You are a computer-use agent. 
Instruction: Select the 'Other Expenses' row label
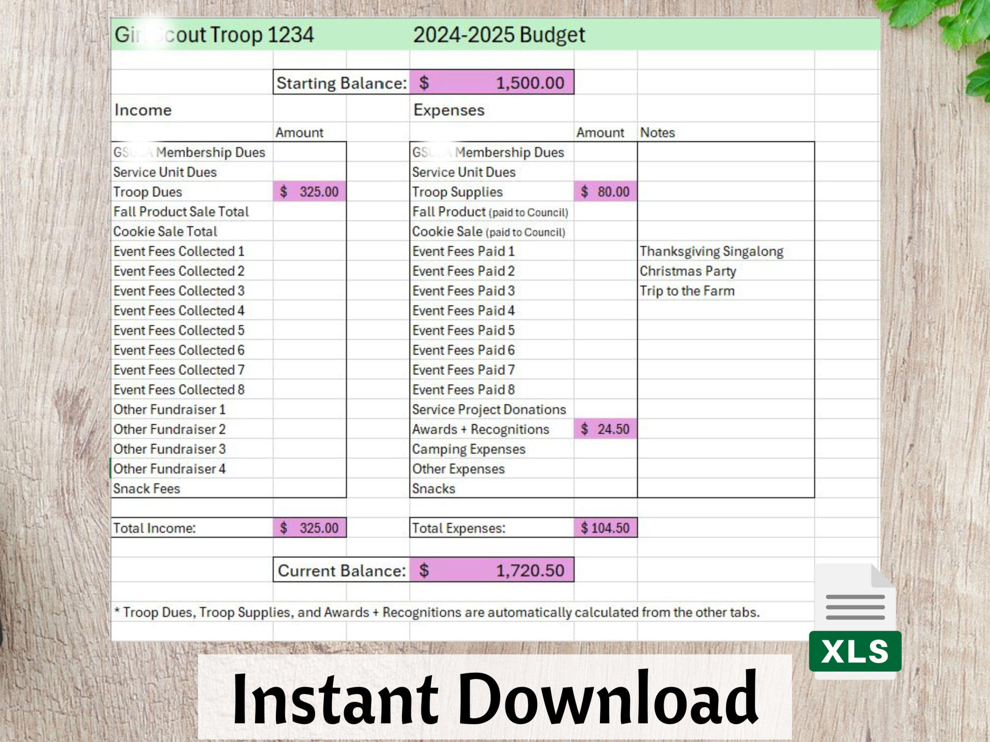pyautogui.click(x=458, y=469)
